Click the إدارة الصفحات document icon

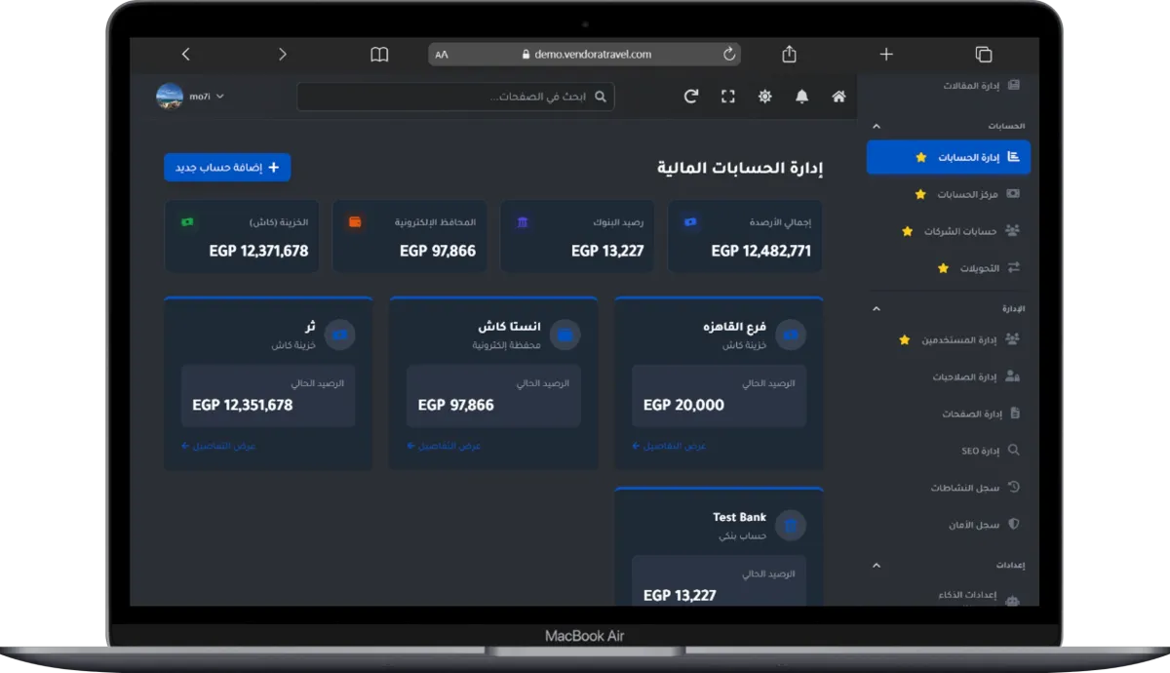coord(1014,414)
